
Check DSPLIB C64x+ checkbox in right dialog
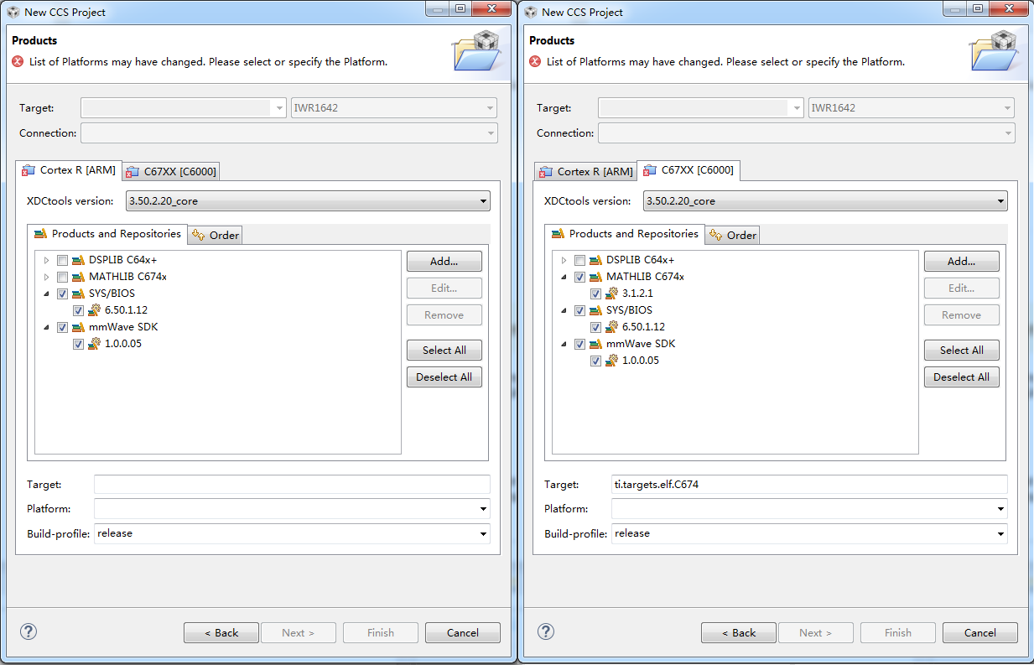tap(579, 260)
